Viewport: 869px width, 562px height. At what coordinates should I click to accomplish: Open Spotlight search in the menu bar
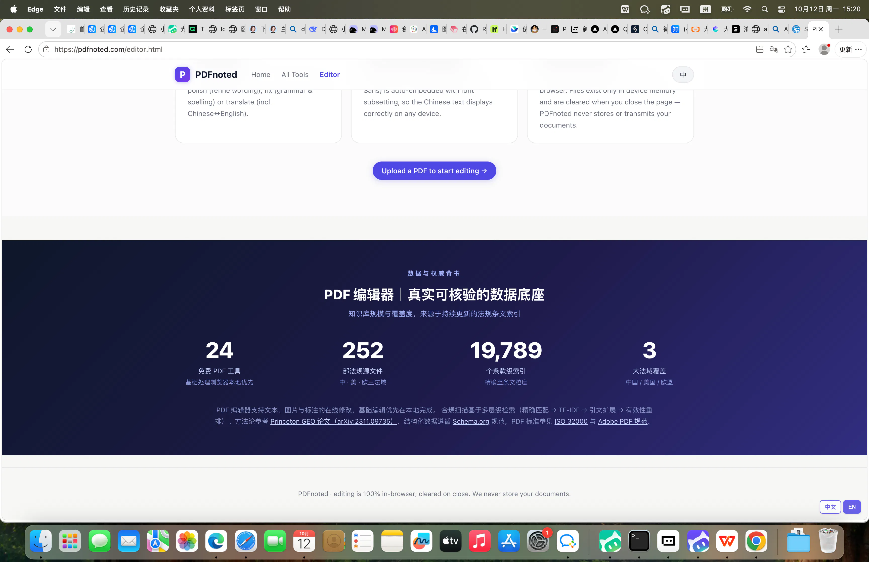coord(765,9)
